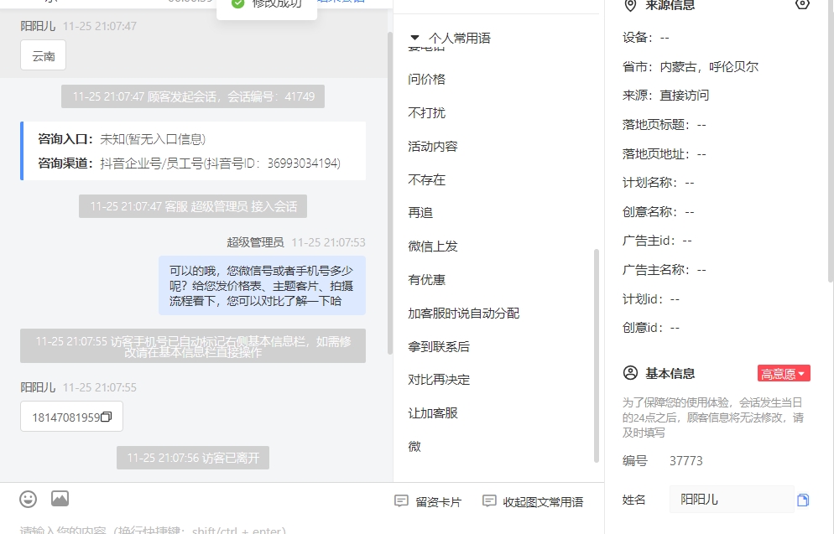This screenshot has height=534, width=834.
Task: Select quick phrase 加客服时说自动分配
Action: pyautogui.click(x=463, y=313)
